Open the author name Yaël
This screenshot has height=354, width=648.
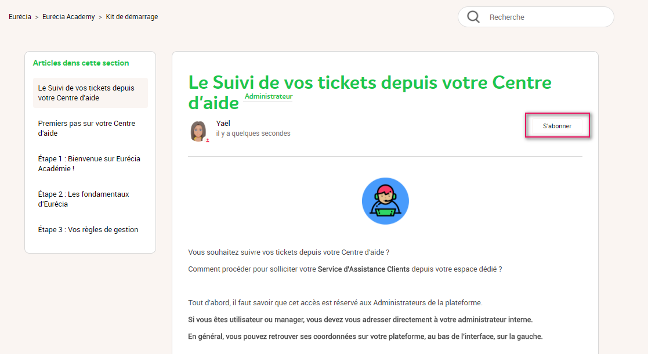[223, 123]
